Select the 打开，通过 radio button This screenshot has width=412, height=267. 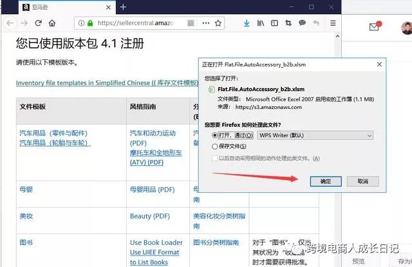click(x=214, y=135)
